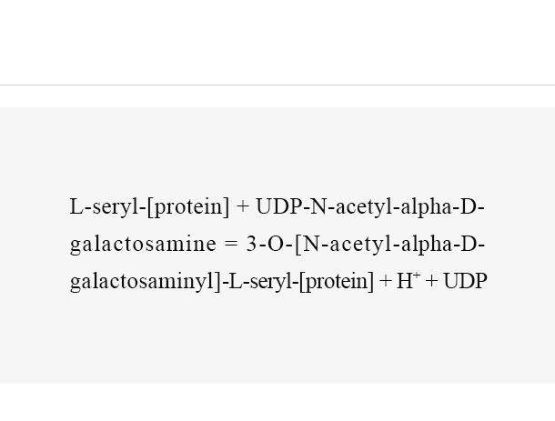Click the reactant L-seryl-[protein] starting the equation
The height and width of the screenshot is (421, 555).
click(149, 207)
